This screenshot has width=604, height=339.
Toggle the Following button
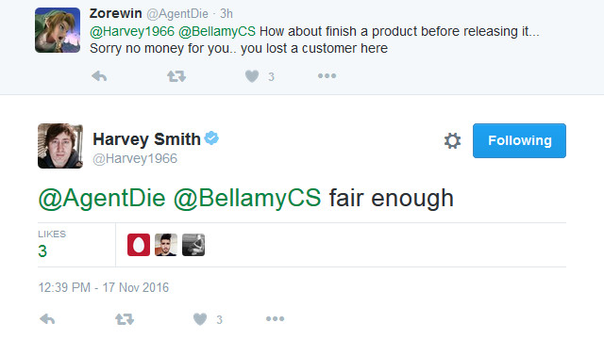[x=519, y=140]
